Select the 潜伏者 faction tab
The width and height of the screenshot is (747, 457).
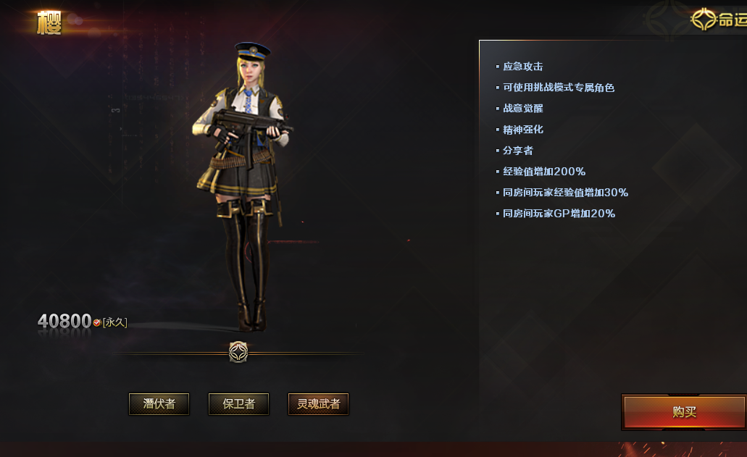(159, 403)
